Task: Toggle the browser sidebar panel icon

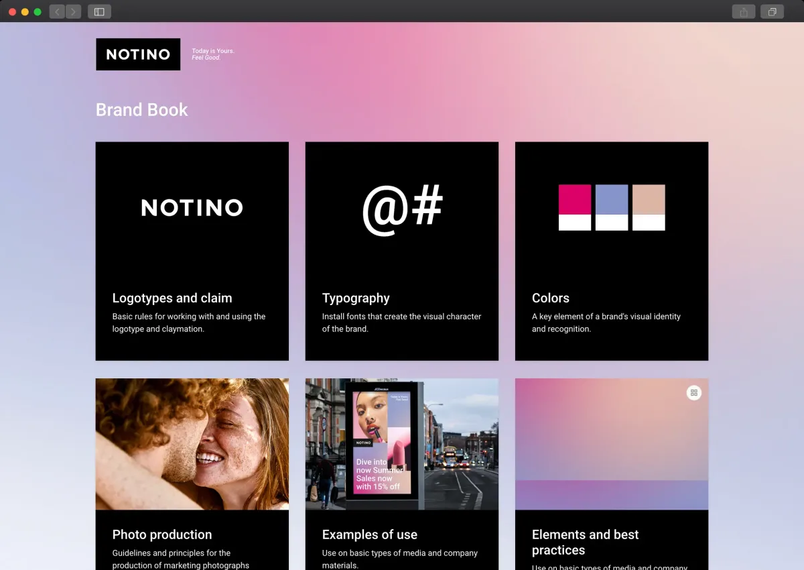Action: pos(99,11)
